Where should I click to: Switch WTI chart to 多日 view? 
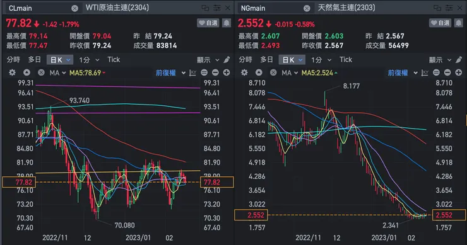coord(34,59)
